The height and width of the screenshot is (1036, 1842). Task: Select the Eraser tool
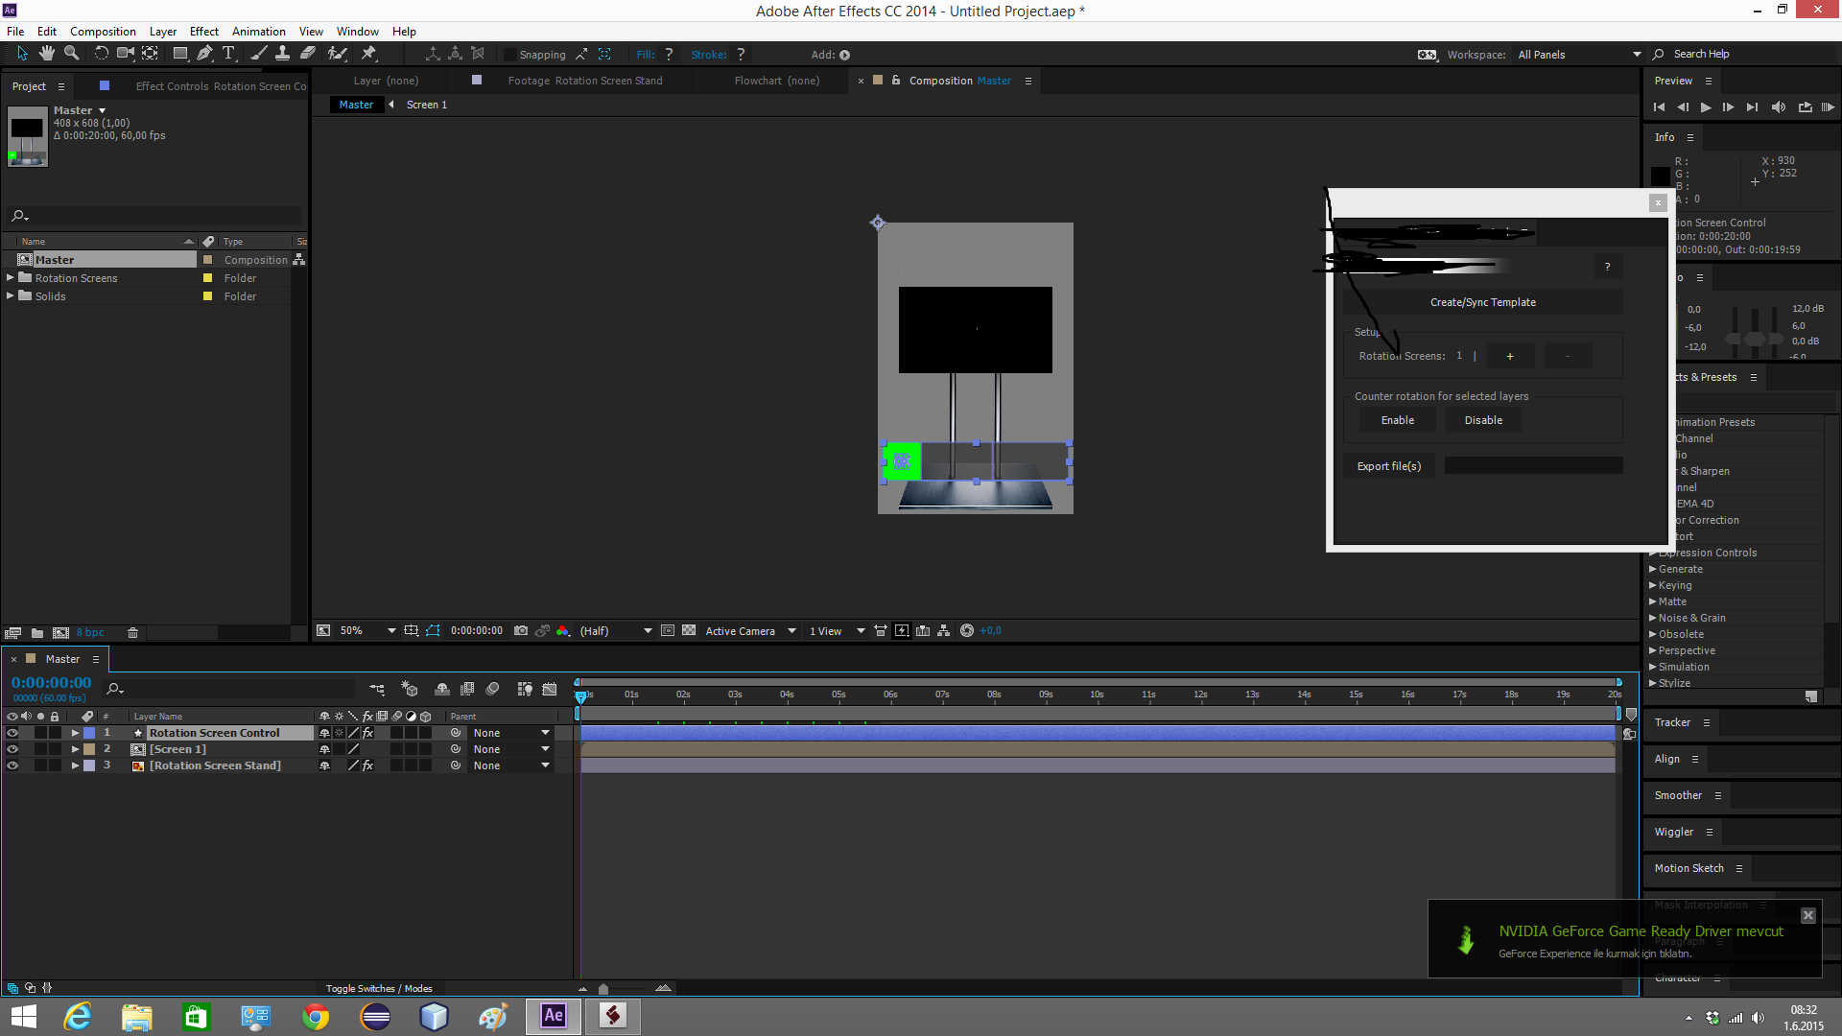click(x=308, y=54)
